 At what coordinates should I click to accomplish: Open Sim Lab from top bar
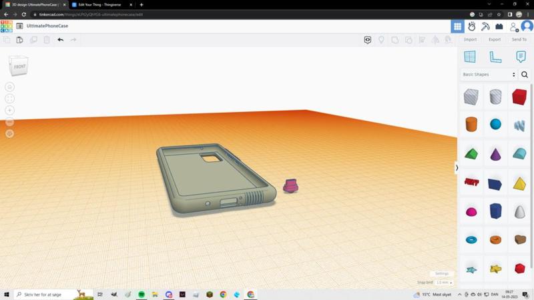coord(472,26)
